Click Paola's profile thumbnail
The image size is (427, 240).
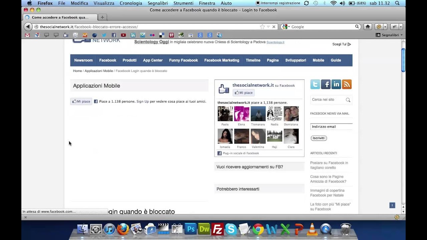[x=225, y=114]
